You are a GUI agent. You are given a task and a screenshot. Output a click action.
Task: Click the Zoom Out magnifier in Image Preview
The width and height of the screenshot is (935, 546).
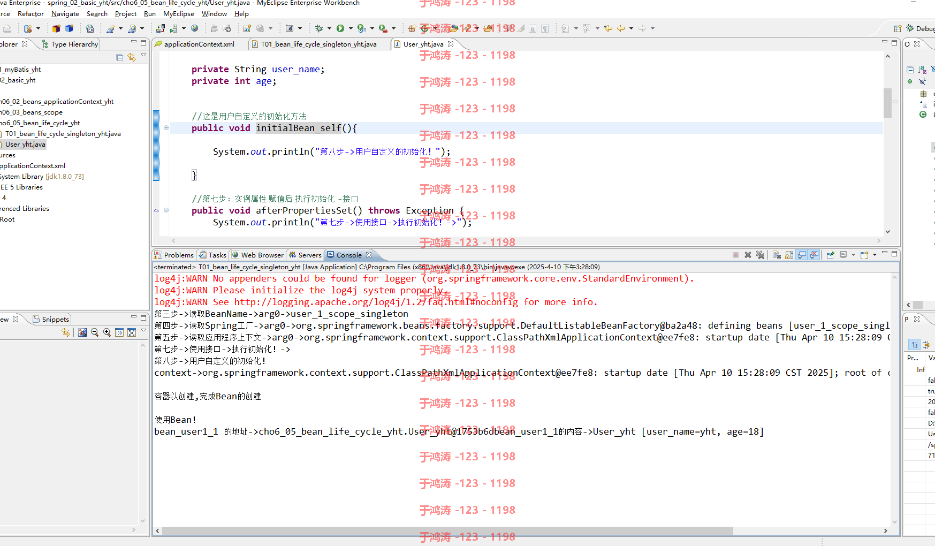(95, 332)
